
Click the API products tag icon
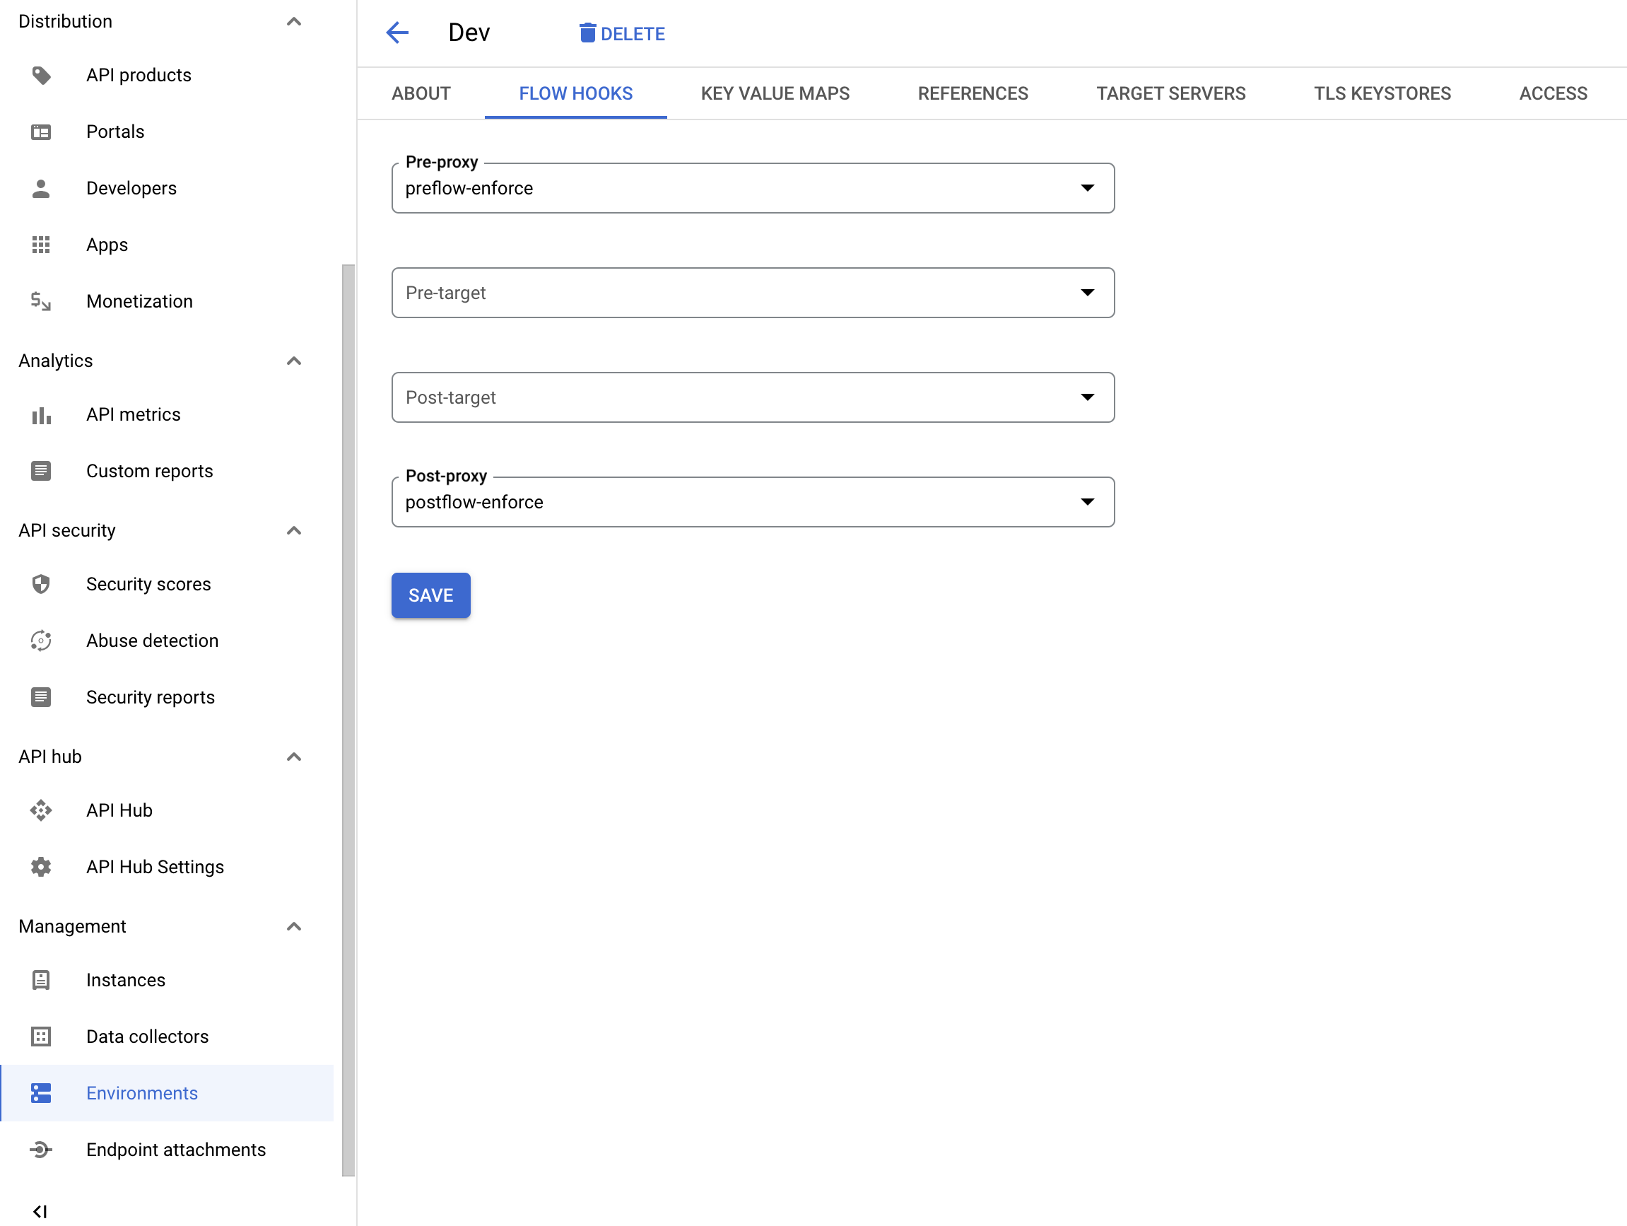[41, 75]
